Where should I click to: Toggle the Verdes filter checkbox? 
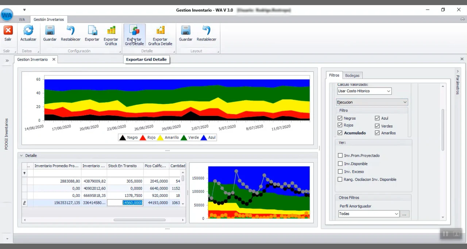pyautogui.click(x=377, y=126)
